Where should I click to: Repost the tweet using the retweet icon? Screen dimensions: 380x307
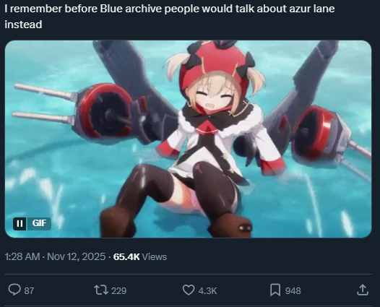point(101,290)
